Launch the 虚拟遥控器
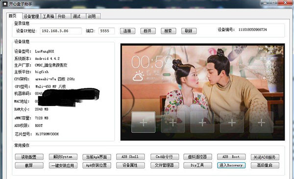Viewport: 294px width, 179px height. click(197, 156)
